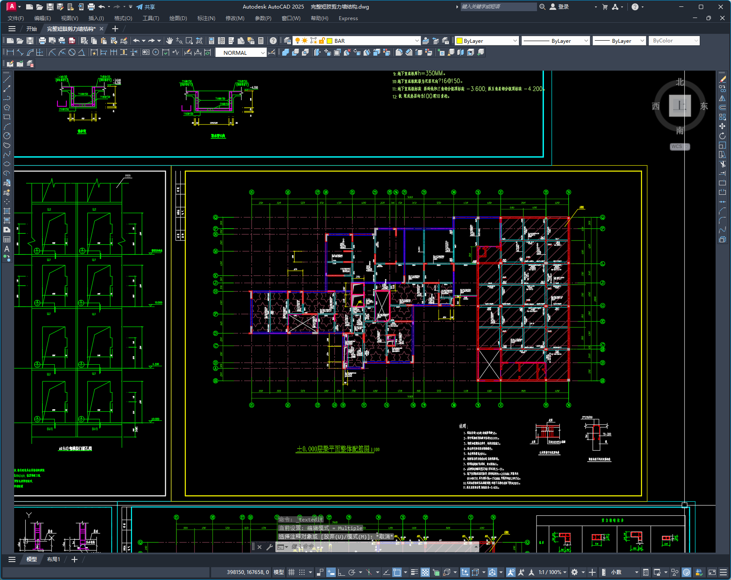Screen dimensions: 731x580
Task: Open the command line customize wrench
Action: 269,547
